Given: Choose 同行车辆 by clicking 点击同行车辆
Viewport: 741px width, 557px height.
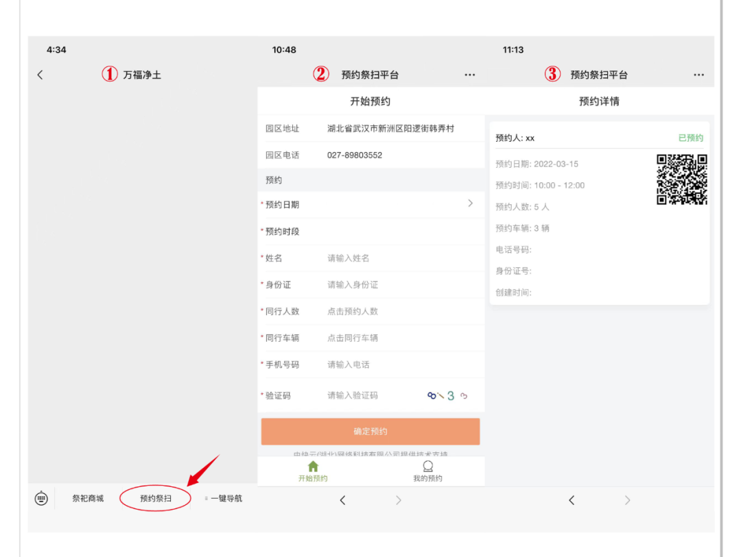Looking at the screenshot, I should click(353, 338).
